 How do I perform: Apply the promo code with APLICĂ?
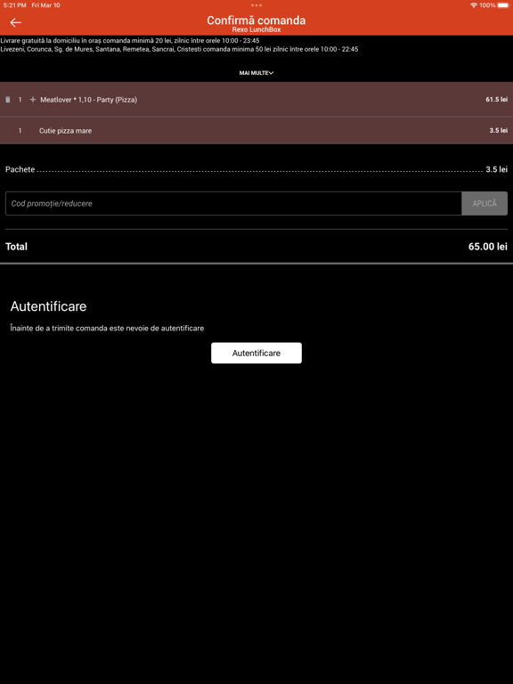[x=484, y=203]
